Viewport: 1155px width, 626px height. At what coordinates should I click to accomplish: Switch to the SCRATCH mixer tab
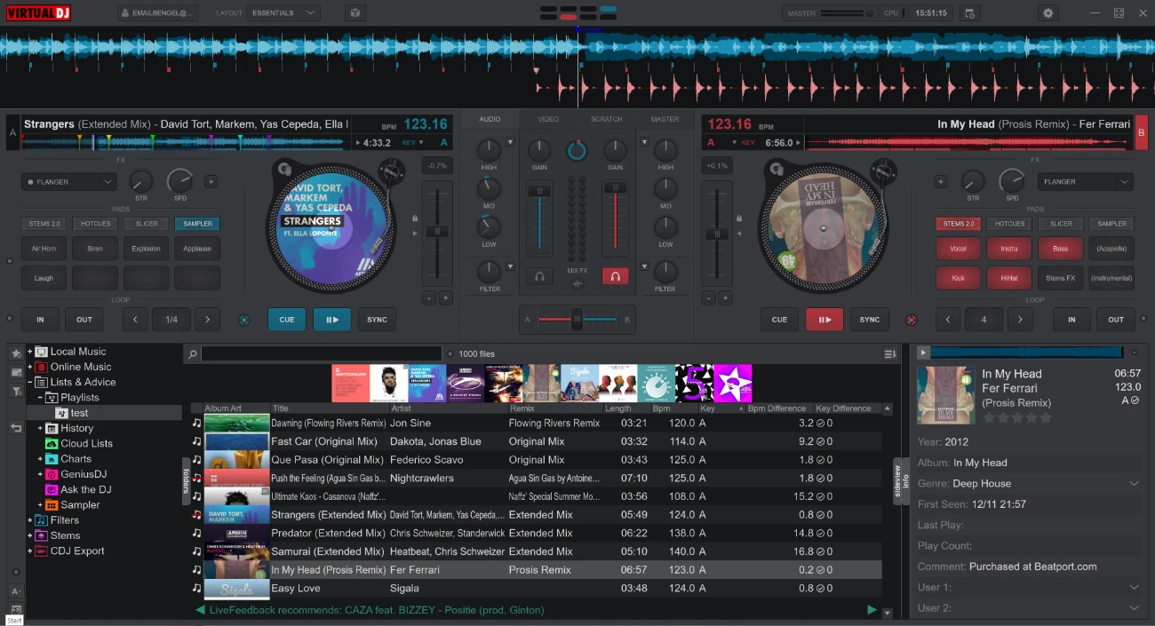(x=607, y=119)
